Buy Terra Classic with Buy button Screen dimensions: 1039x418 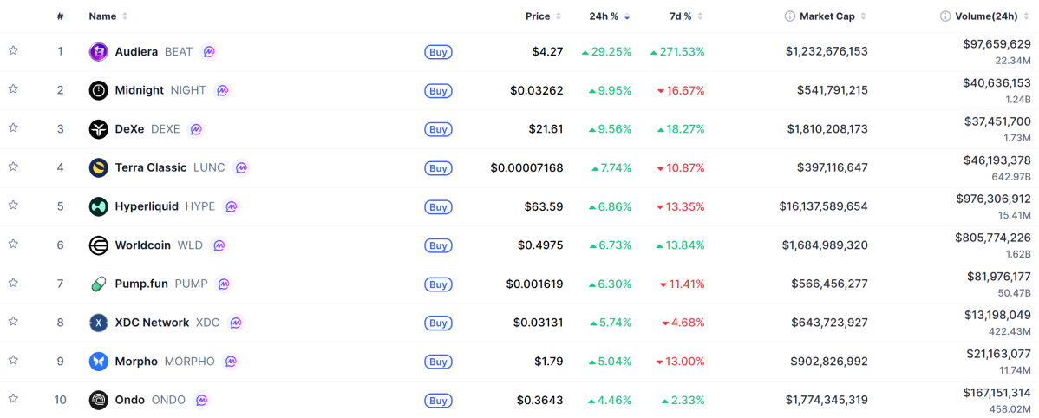pyautogui.click(x=438, y=168)
